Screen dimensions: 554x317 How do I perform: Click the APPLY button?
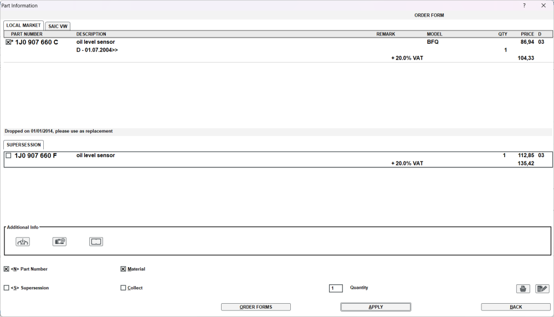tap(376, 307)
